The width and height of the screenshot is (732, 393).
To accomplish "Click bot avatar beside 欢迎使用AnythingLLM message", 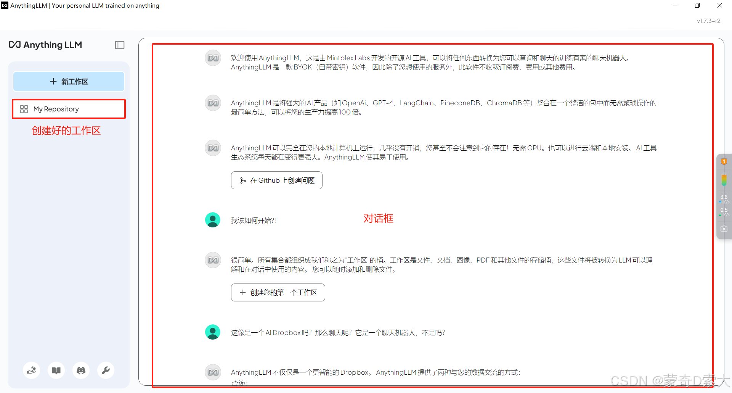I will point(213,58).
